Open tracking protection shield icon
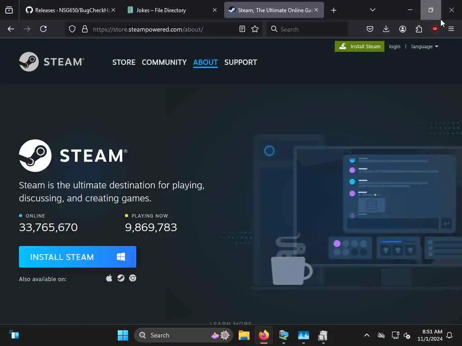The height and width of the screenshot is (346, 462). coord(72,29)
